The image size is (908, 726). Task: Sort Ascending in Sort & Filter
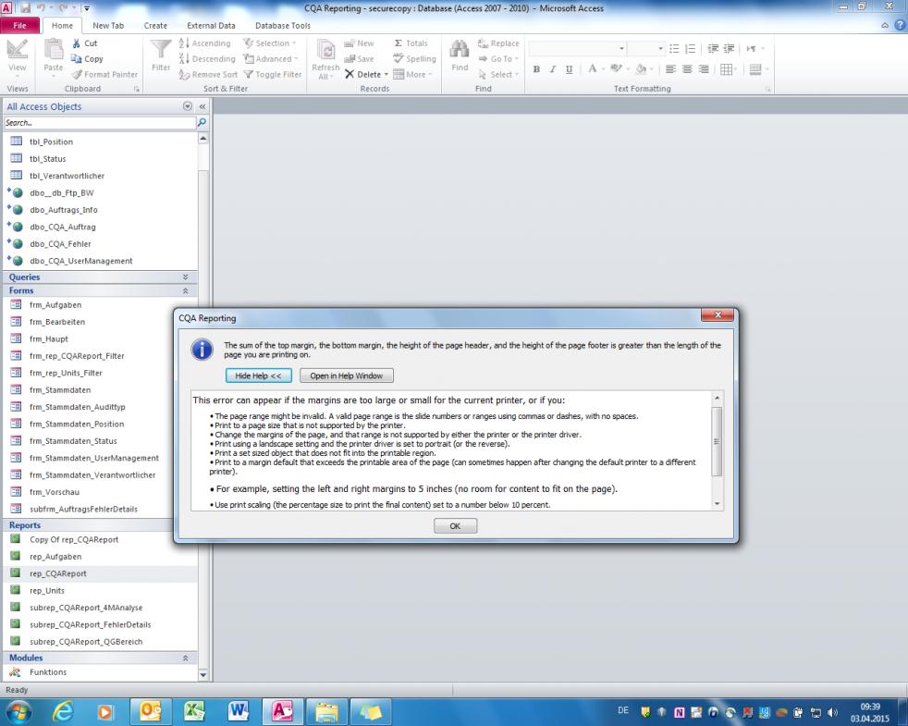click(204, 43)
